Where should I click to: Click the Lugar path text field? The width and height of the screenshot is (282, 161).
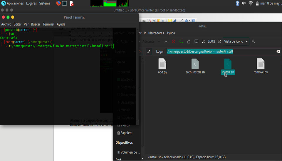click(220, 52)
